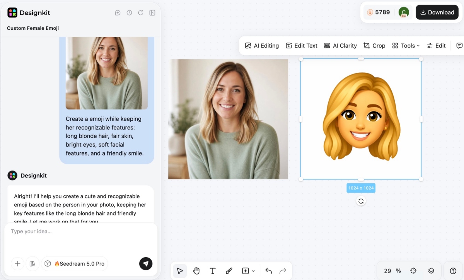
Task: Open Seedream 5.0 Pro model selector
Action: tap(74, 264)
